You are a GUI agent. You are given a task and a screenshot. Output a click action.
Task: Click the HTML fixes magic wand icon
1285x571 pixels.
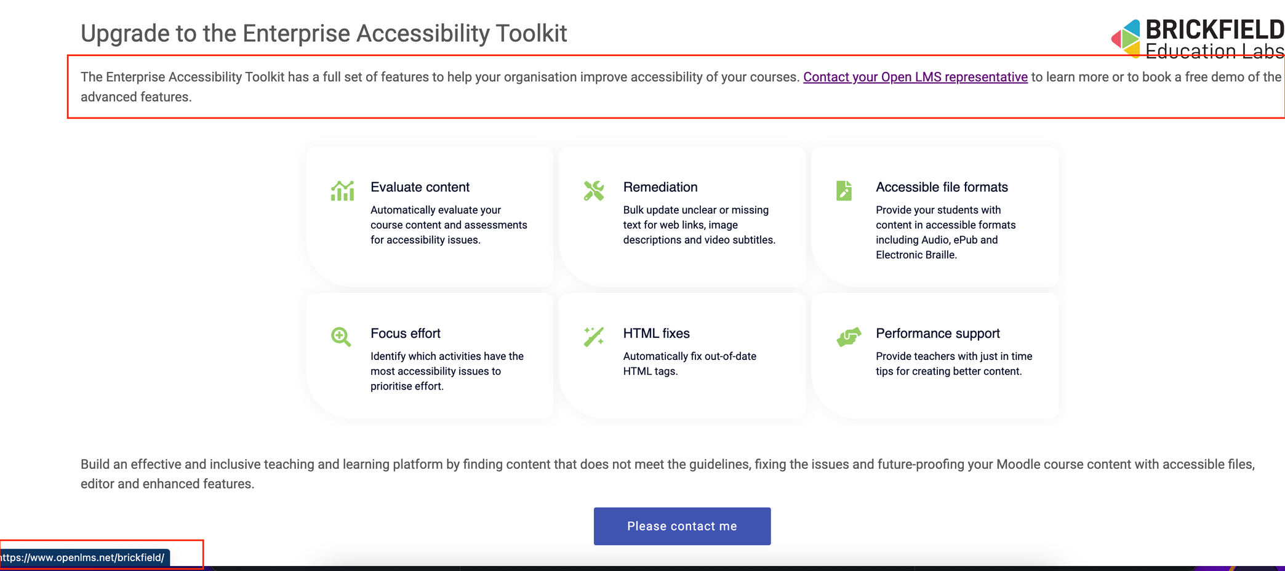coord(594,337)
